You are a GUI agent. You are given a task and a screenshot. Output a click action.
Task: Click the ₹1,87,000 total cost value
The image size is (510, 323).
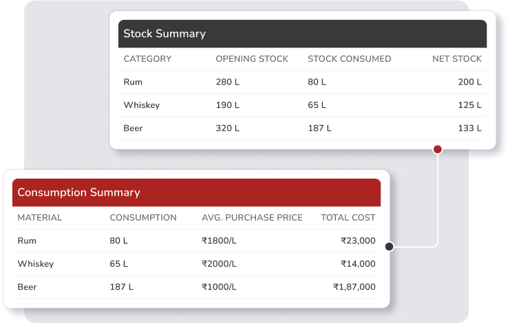click(x=354, y=287)
